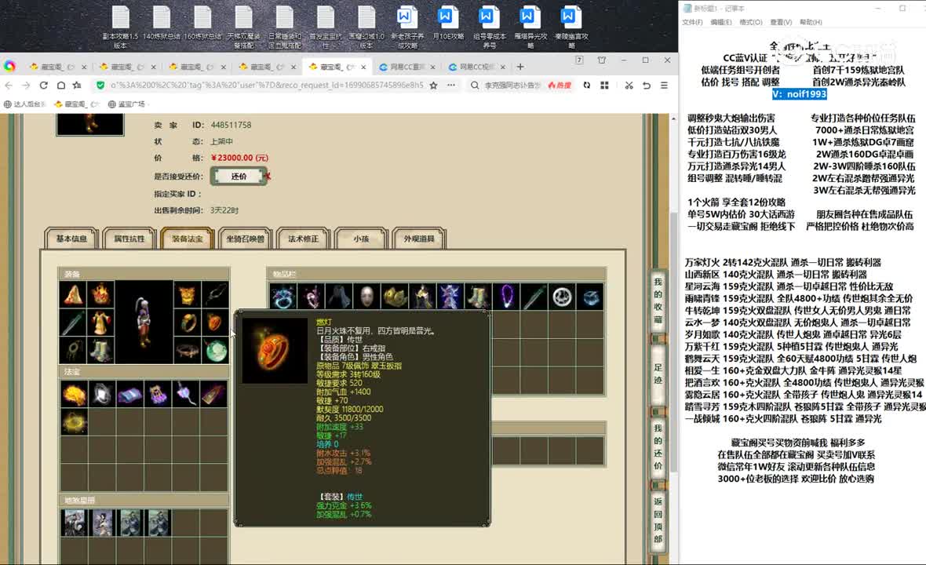This screenshot has width=926, height=565.
Task: Select the green sword in equipment panel
Action: point(73,323)
